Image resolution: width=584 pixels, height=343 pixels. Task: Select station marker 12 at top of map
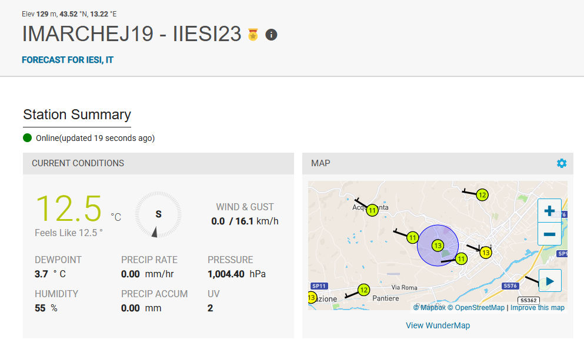pyautogui.click(x=482, y=195)
